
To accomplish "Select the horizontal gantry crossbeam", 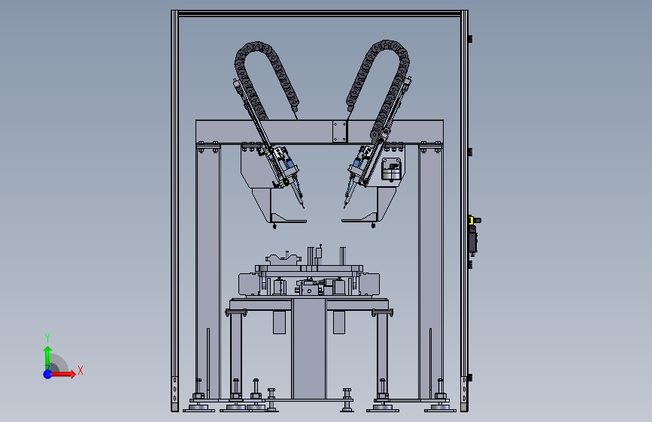I will pos(319,131).
